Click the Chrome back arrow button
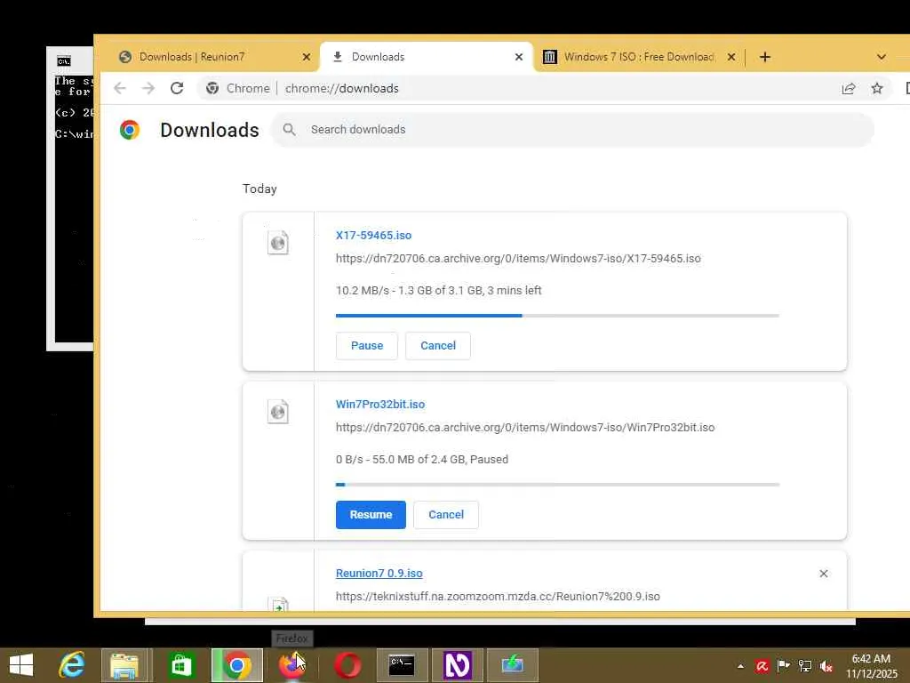 [x=120, y=88]
